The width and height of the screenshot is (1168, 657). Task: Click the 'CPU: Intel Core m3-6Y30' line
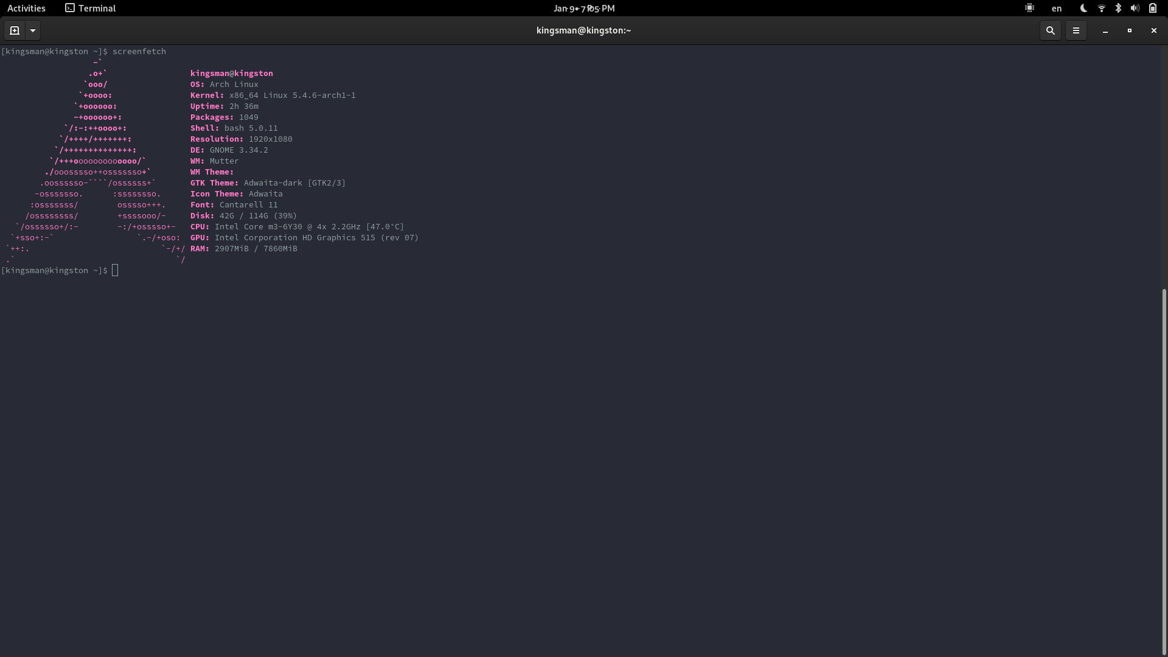(297, 227)
